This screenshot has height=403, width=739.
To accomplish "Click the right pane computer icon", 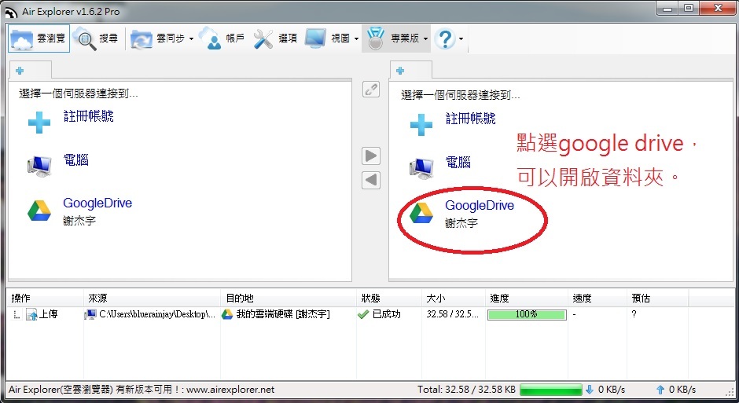I will (421, 167).
